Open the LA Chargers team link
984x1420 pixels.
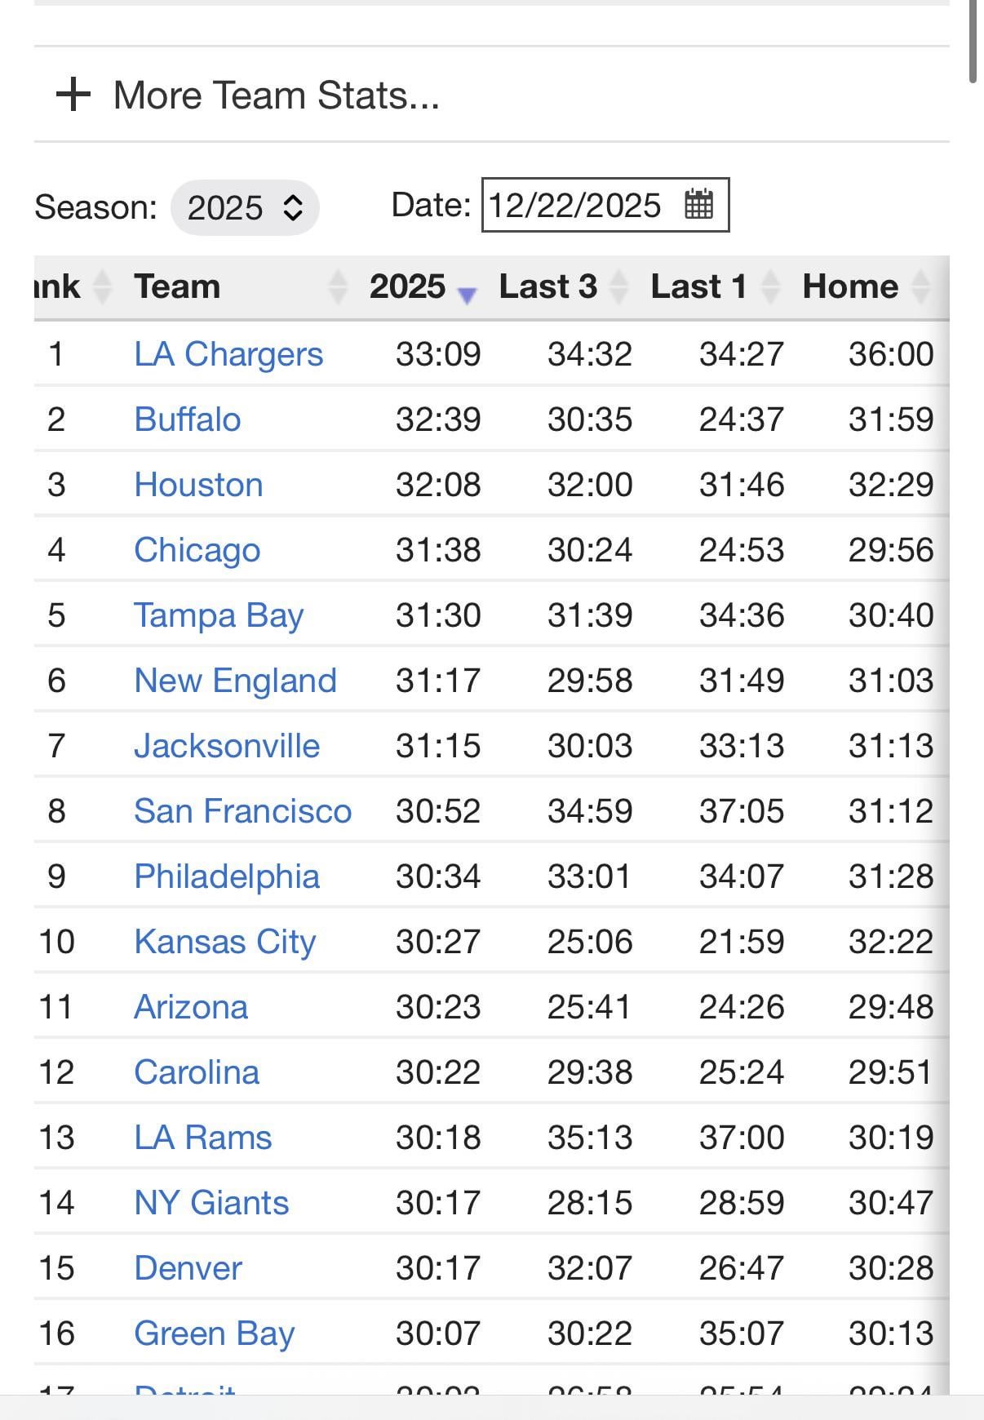coord(228,354)
